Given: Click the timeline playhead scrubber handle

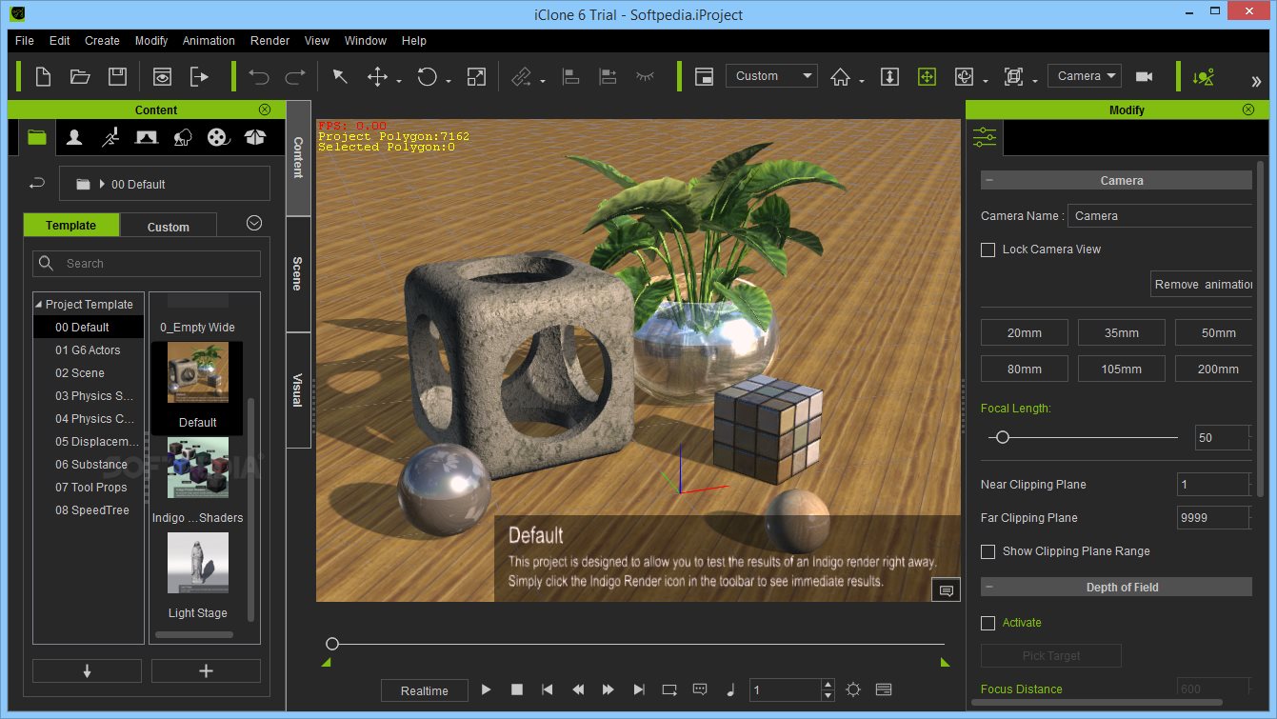Looking at the screenshot, I should coord(332,645).
